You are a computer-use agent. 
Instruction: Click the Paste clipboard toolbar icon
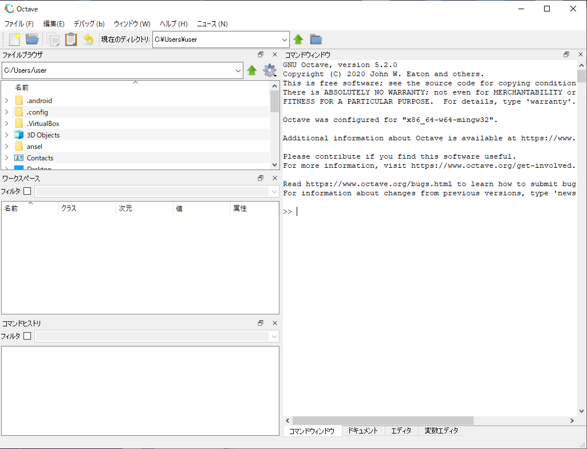[70, 39]
